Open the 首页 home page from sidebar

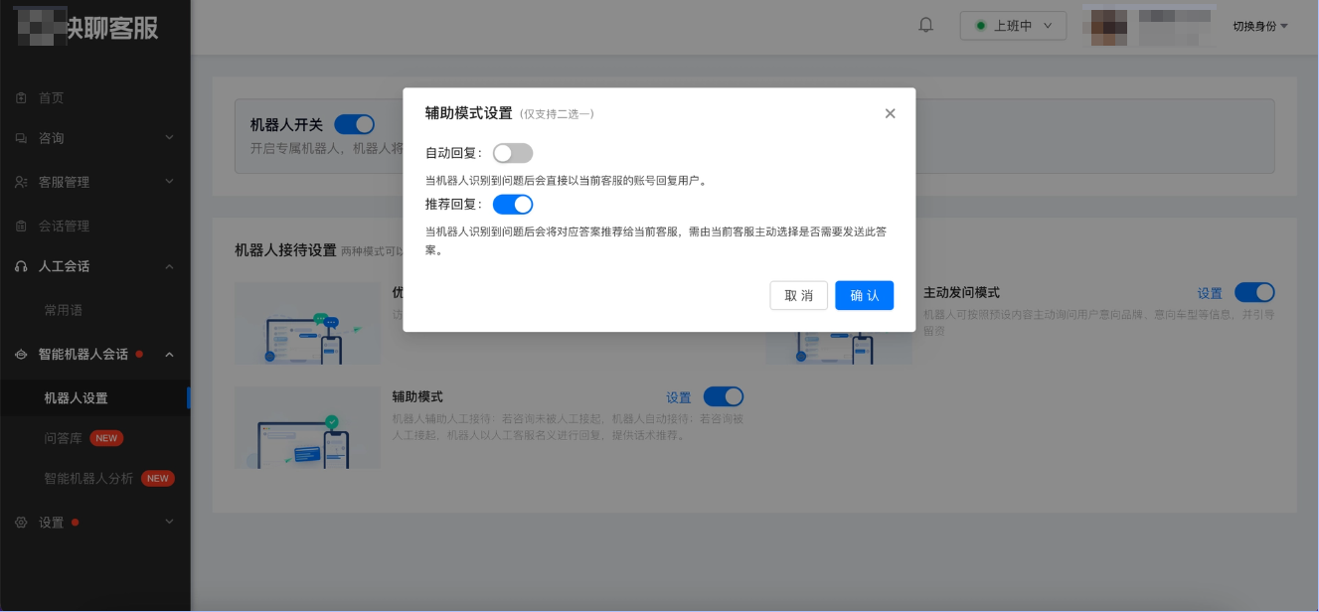coord(53,97)
